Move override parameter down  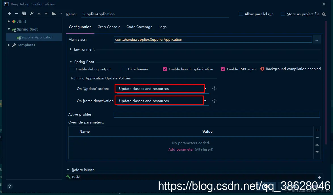[x=317, y=152]
